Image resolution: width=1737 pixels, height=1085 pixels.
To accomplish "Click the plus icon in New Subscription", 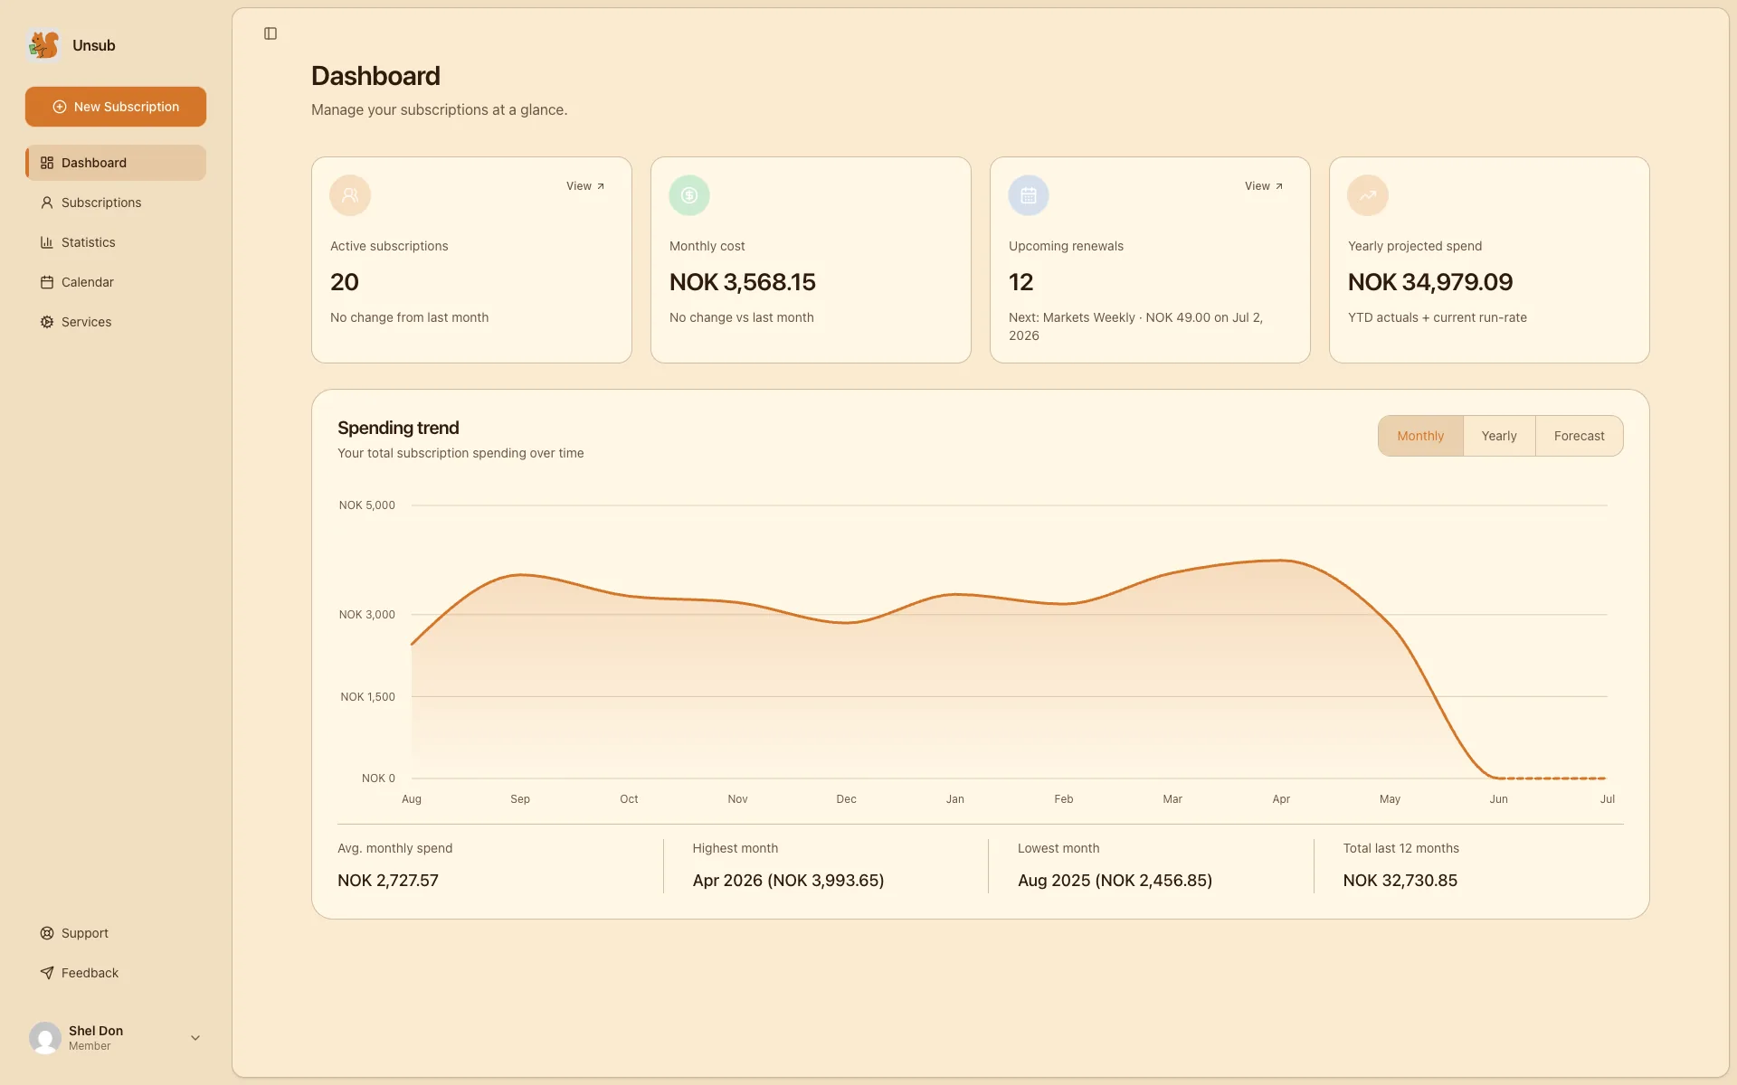I will click(x=60, y=107).
